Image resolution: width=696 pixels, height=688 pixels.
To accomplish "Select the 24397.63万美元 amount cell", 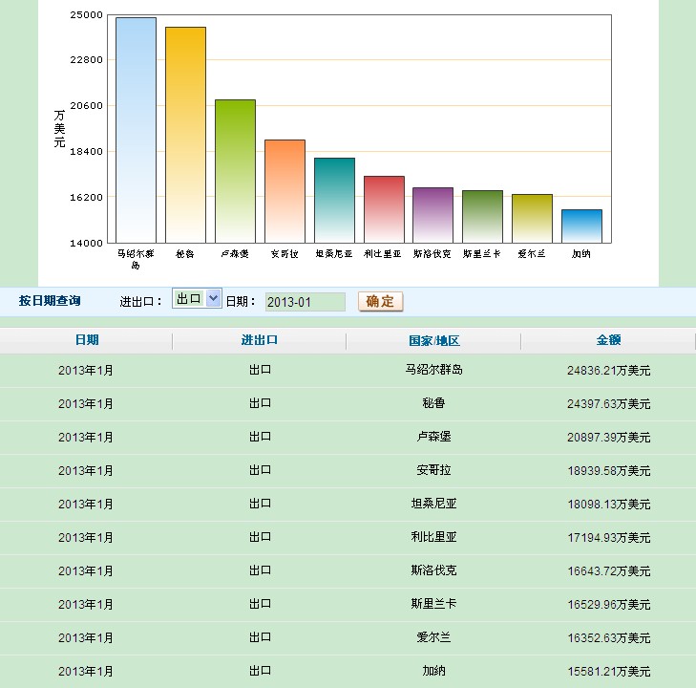I will [x=608, y=403].
